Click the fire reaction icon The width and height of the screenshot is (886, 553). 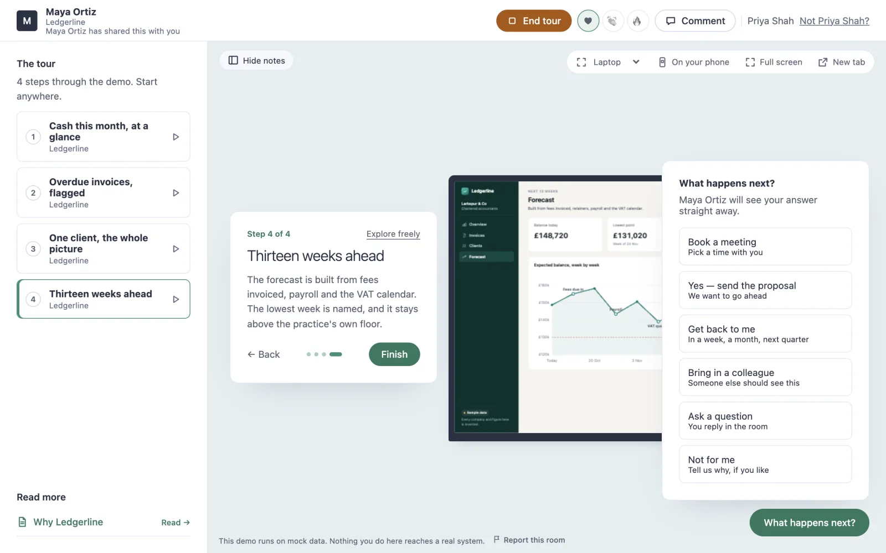637,21
